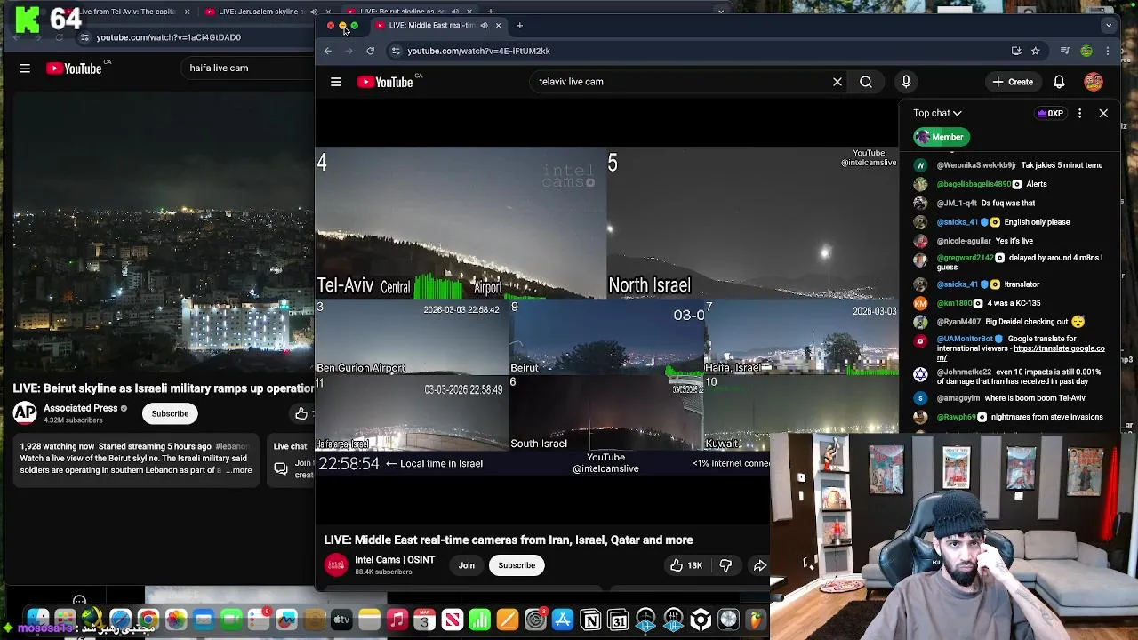This screenshot has height=640, width=1138.
Task: Join the Intel Cams channel
Action: pyautogui.click(x=466, y=565)
